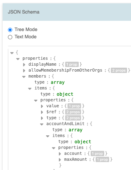Expand allowMemebershipFromOtherOrgs node arrow
Viewport: 131px width, 170px height.
click(24, 71)
